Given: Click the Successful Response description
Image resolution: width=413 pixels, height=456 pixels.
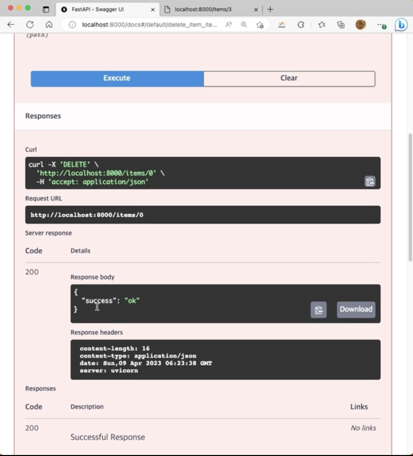Looking at the screenshot, I should tap(108, 437).
